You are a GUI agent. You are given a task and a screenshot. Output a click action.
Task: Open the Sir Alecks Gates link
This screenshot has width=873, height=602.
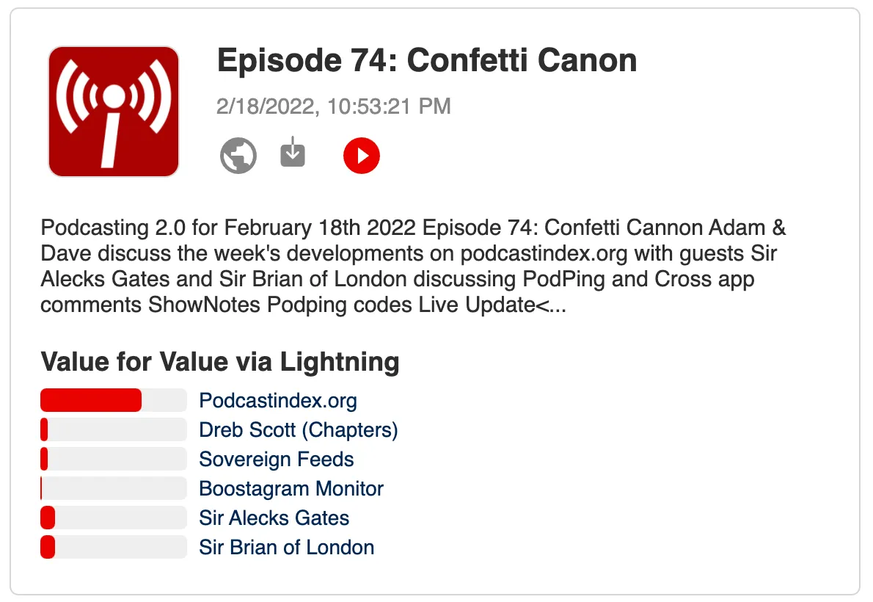click(274, 518)
